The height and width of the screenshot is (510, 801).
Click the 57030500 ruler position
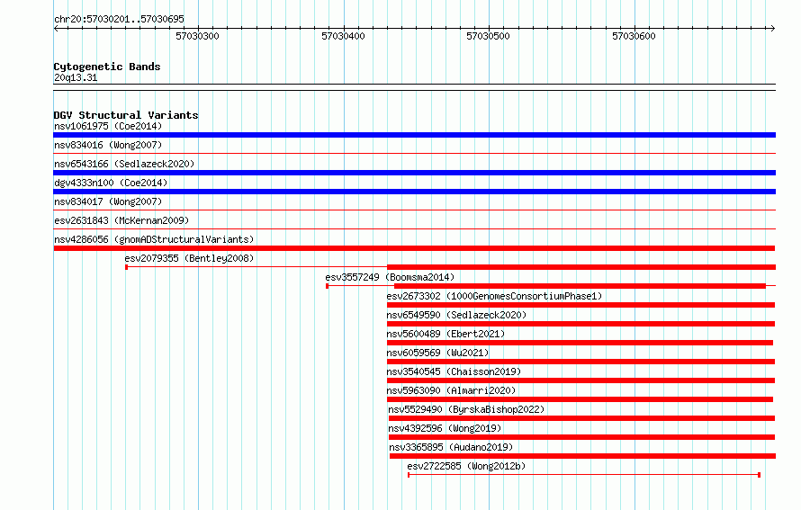488,36
